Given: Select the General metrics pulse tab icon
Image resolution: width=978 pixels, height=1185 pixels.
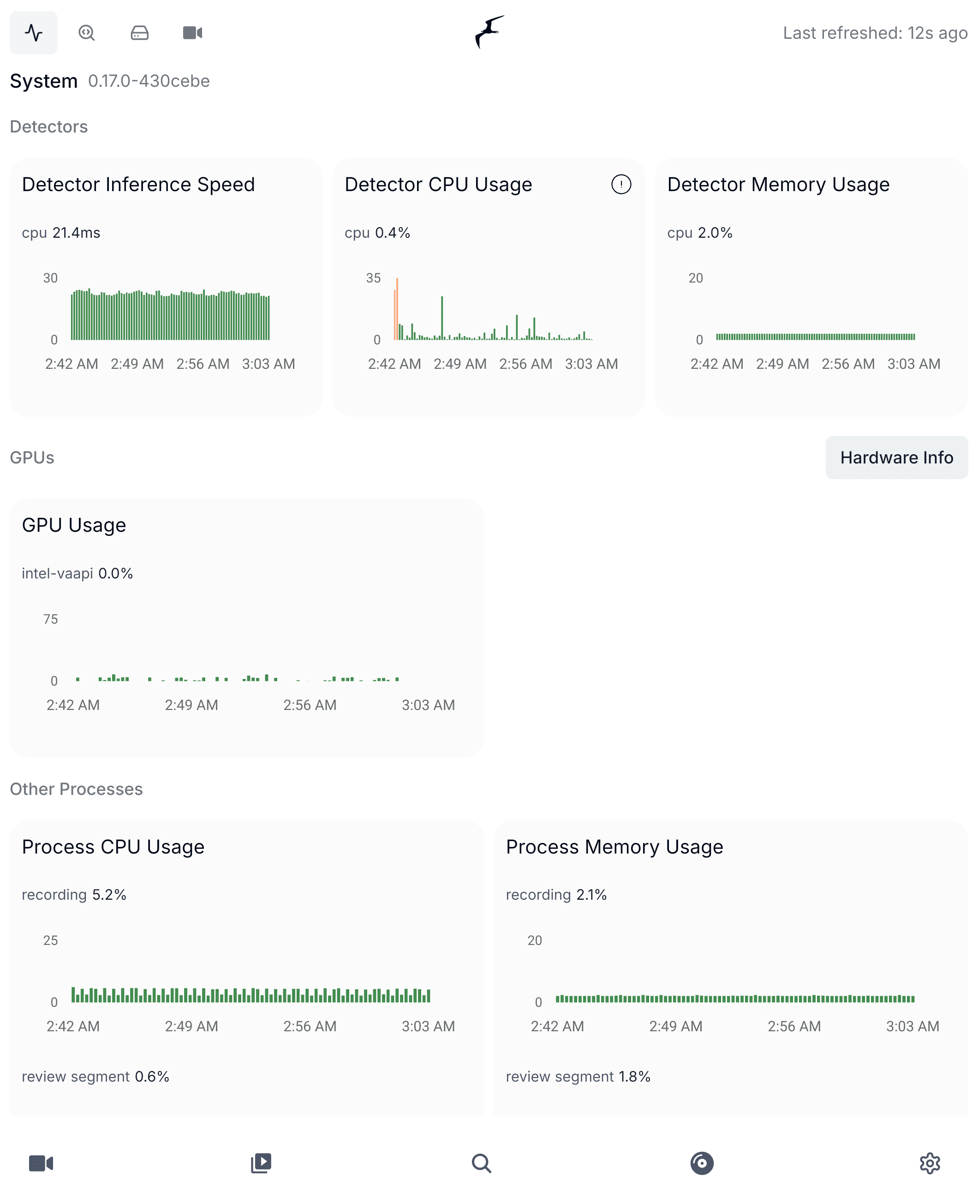Looking at the screenshot, I should click(x=33, y=33).
